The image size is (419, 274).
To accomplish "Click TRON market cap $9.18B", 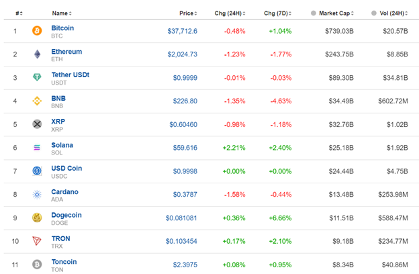I will coord(343,241).
